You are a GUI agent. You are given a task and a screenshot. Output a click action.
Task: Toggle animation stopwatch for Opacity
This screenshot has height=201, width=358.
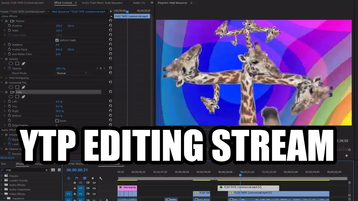(9, 68)
